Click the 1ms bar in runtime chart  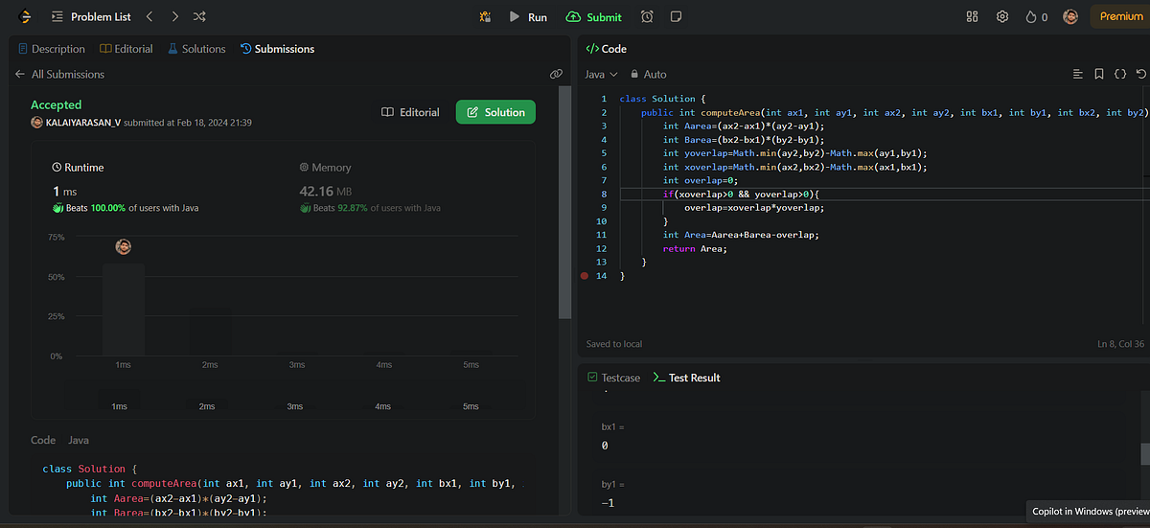[123, 309]
